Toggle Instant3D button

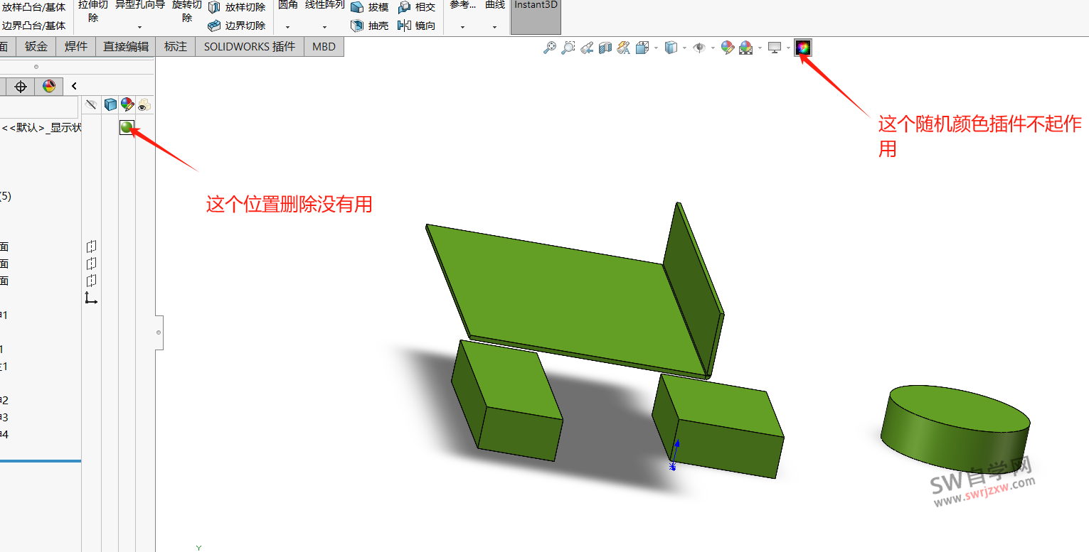[536, 17]
